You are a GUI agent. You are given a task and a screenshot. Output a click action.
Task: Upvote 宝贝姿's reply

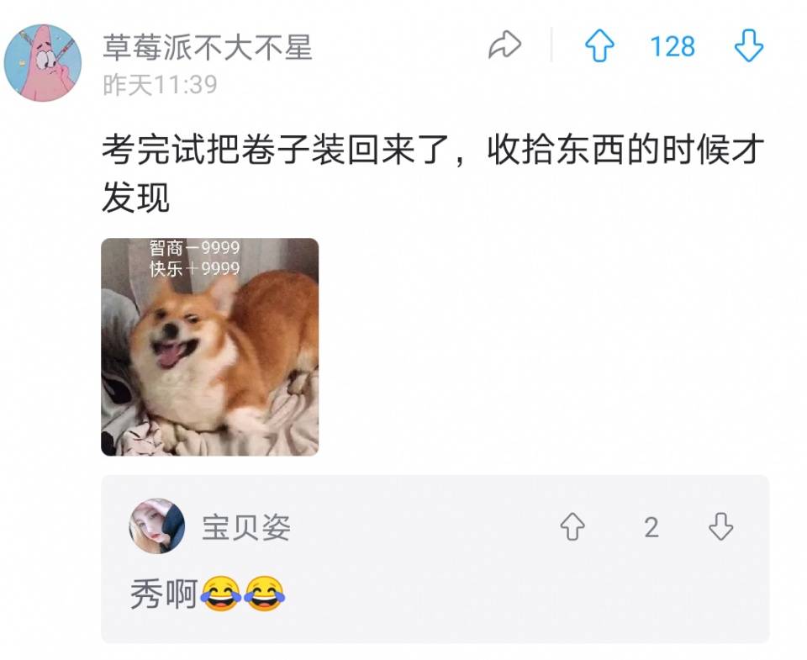(572, 526)
